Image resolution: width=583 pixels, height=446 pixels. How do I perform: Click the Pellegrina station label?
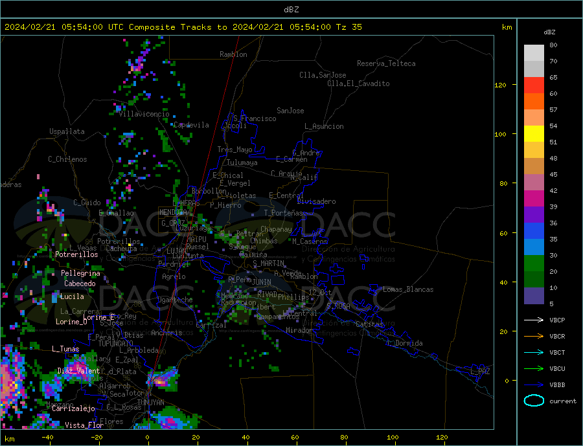coord(81,274)
